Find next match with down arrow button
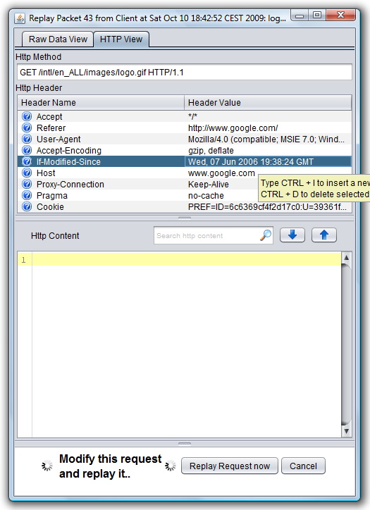 coord(292,235)
